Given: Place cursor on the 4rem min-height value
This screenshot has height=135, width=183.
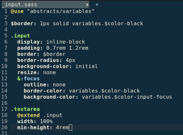Looking at the screenshot, I should click(62, 127).
